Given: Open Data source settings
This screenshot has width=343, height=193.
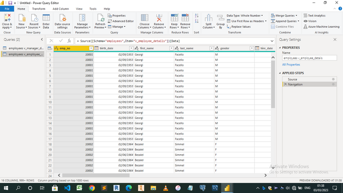Looking at the screenshot, I should [x=62, y=21].
